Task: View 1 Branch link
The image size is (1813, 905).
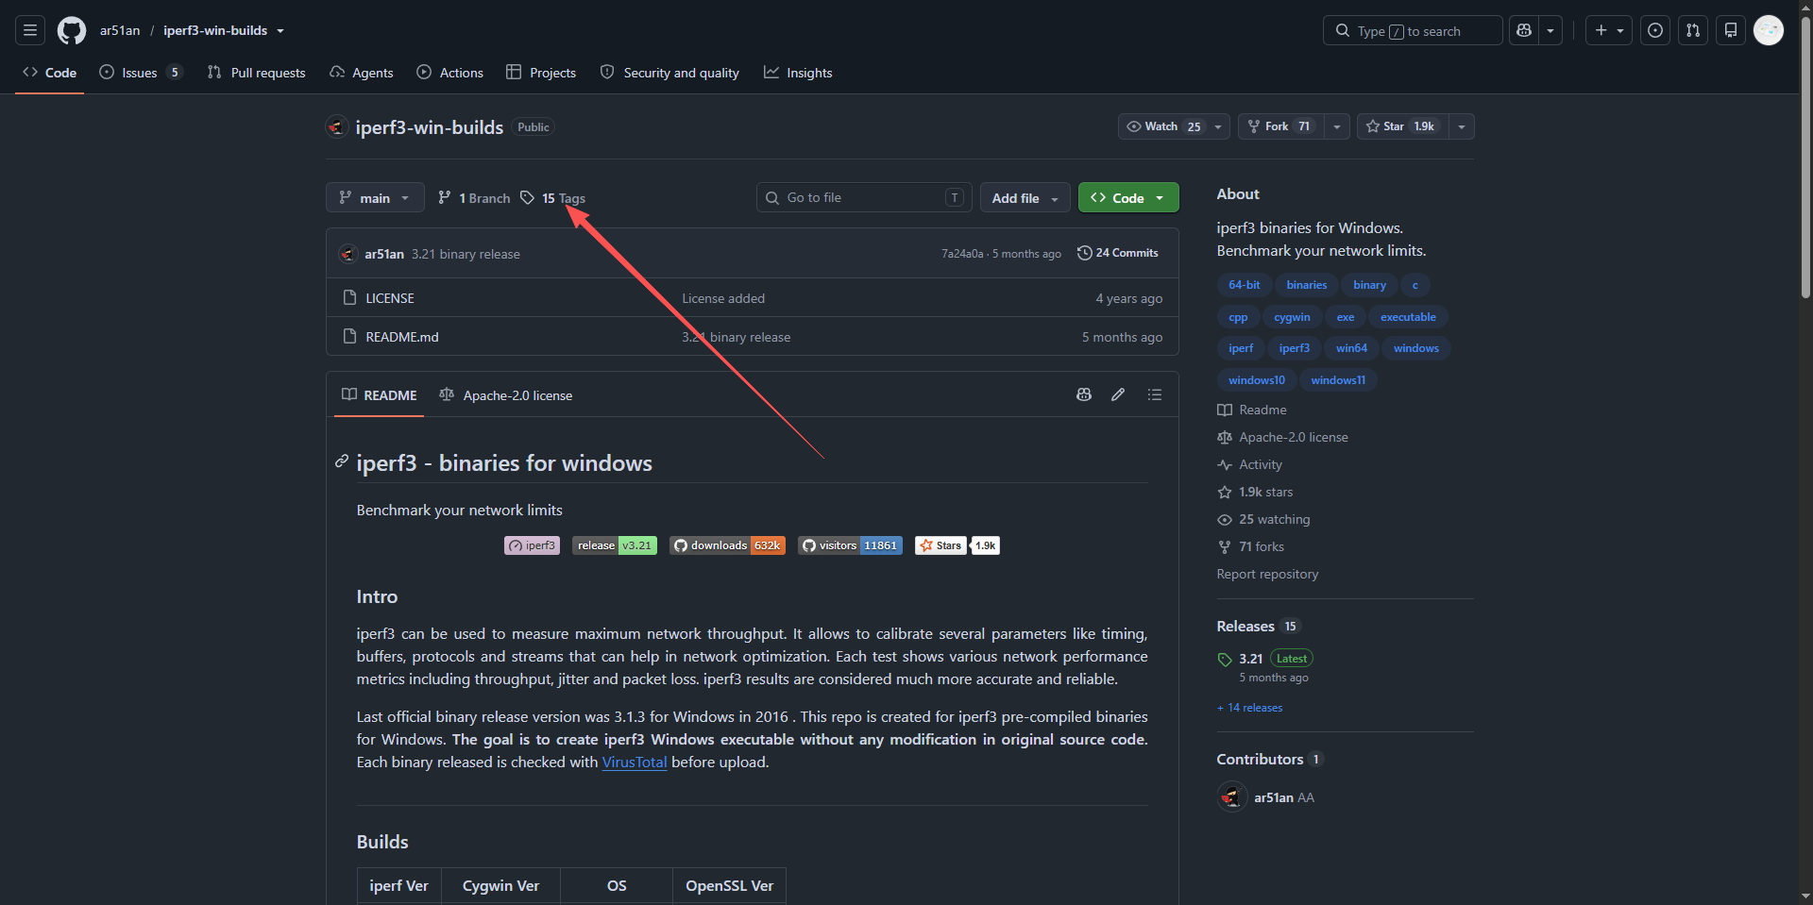Action: pyautogui.click(x=474, y=198)
